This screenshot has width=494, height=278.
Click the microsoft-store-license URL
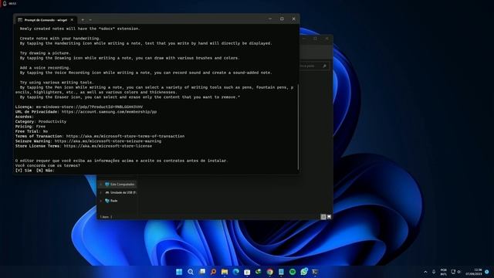point(108,146)
